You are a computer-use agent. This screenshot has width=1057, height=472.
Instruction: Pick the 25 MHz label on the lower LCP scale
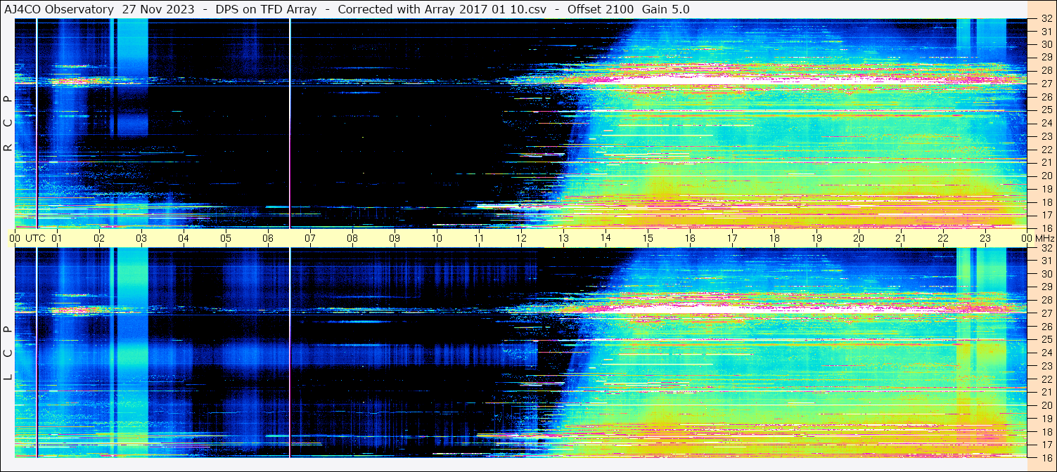click(1046, 340)
